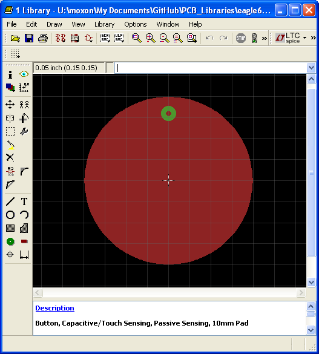Select the Info tool
The height and width of the screenshot is (354, 319).
[10, 74]
